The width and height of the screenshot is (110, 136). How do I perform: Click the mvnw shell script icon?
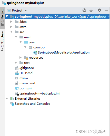pos(17,78)
